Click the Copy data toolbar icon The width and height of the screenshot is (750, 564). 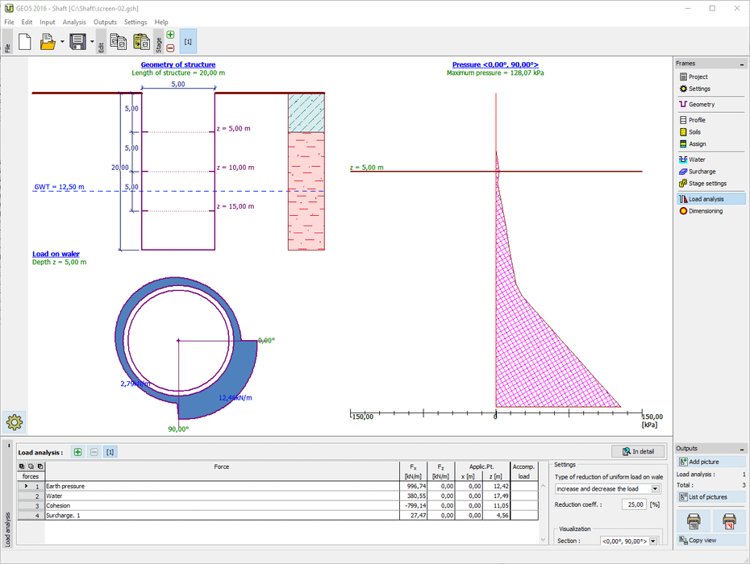[118, 42]
